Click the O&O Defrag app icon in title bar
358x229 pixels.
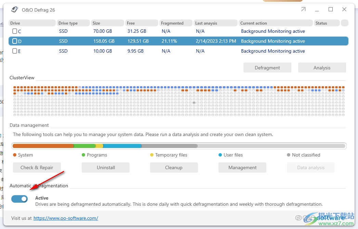point(15,9)
